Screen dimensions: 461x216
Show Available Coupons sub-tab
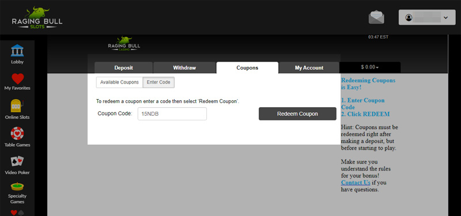119,82
